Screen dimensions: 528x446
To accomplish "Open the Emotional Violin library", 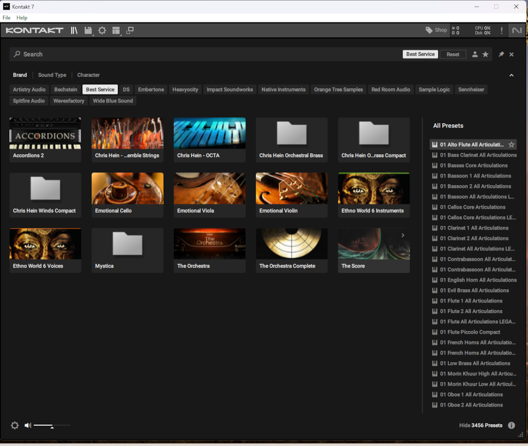I will [x=292, y=195].
